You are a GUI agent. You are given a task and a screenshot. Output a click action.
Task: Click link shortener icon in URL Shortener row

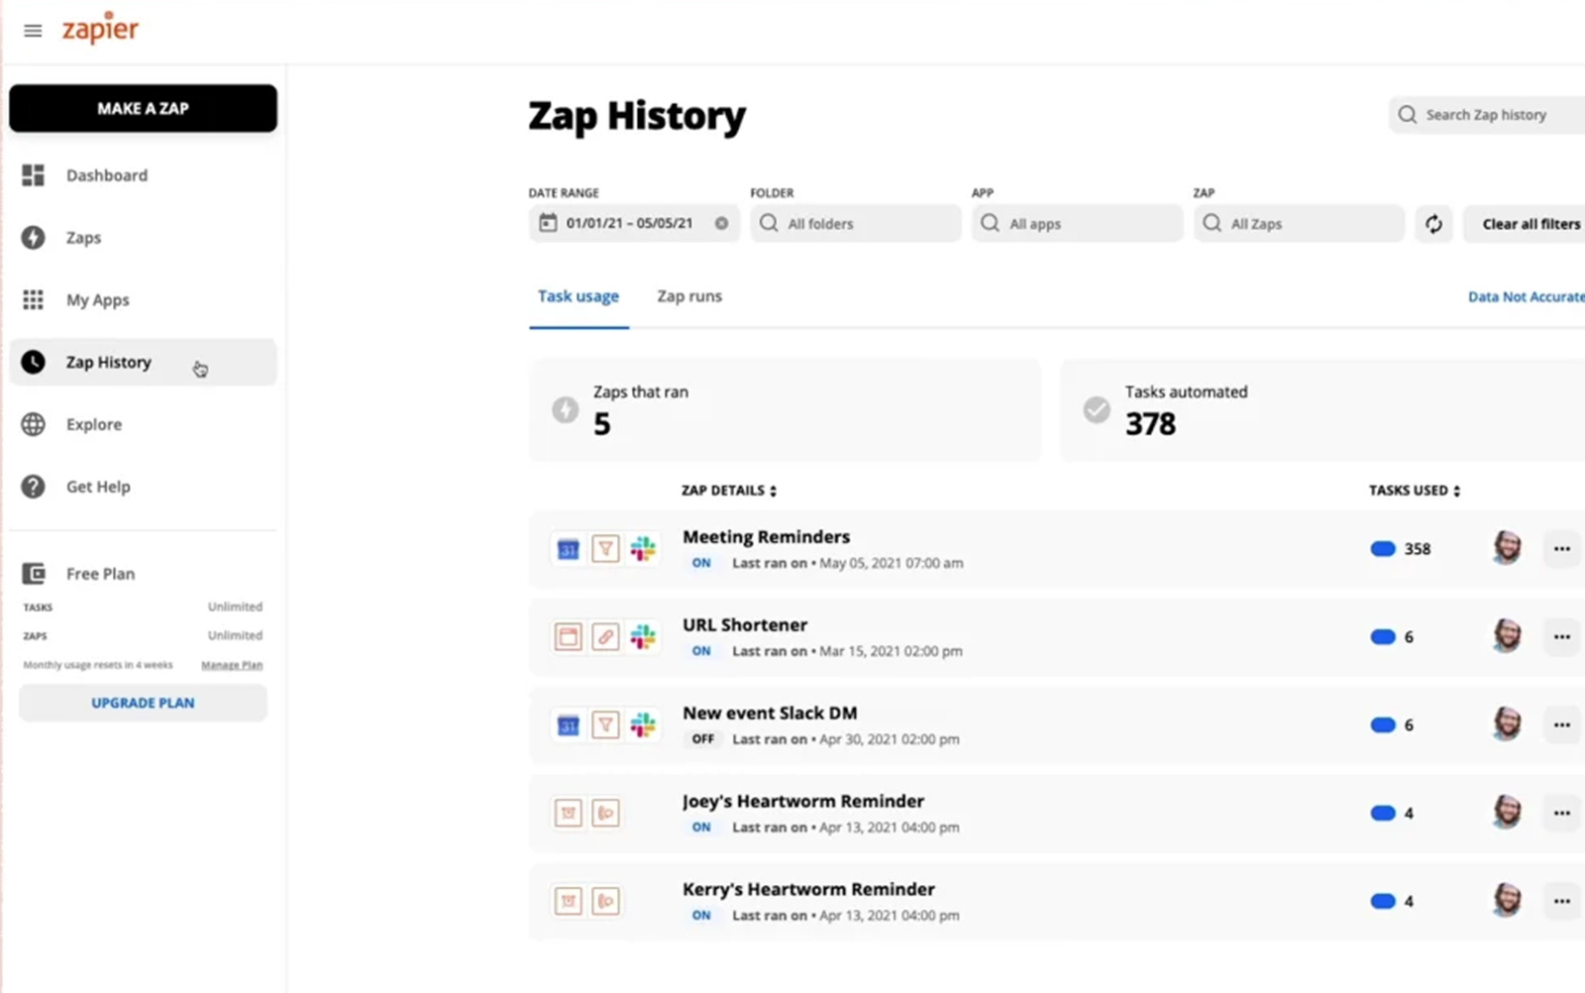pyautogui.click(x=605, y=637)
